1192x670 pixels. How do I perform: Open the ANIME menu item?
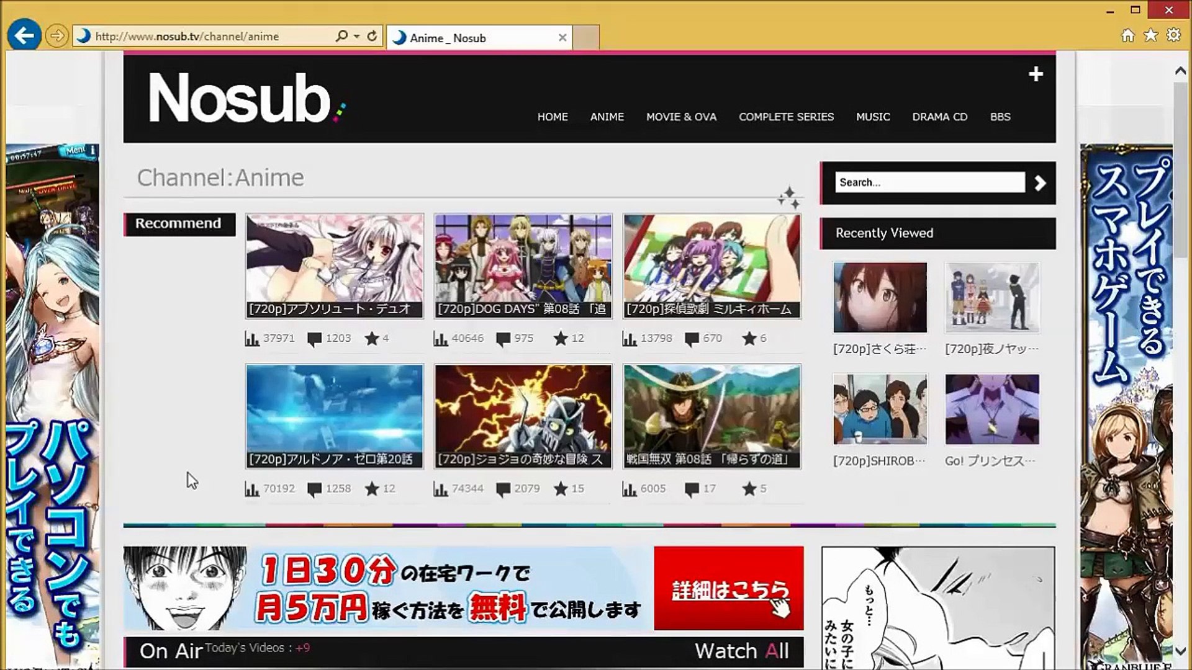(x=607, y=117)
